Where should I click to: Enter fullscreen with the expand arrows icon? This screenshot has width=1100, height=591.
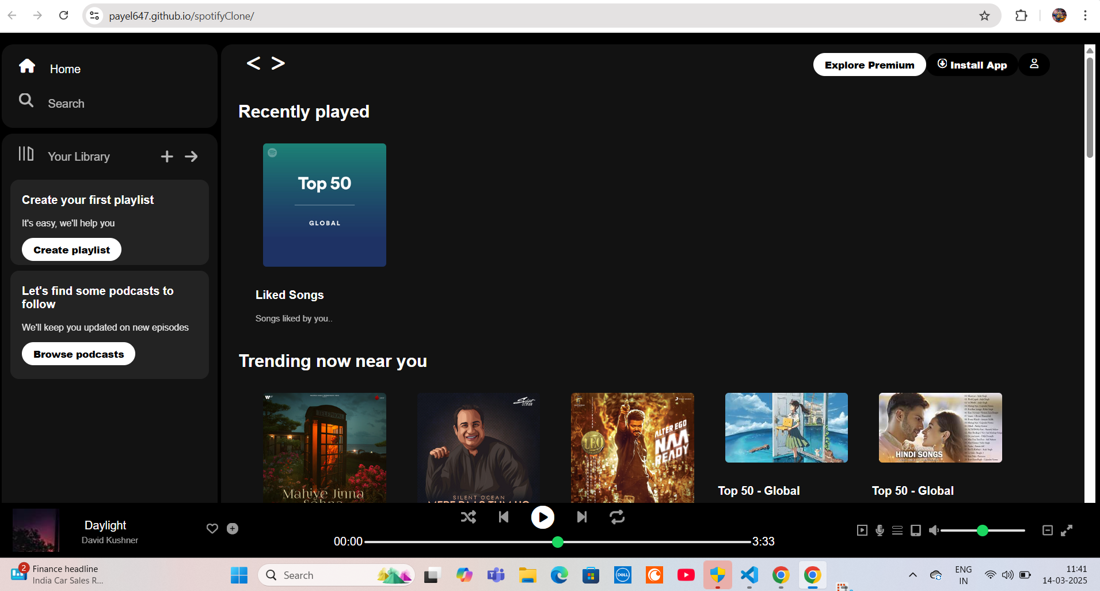pos(1067,531)
